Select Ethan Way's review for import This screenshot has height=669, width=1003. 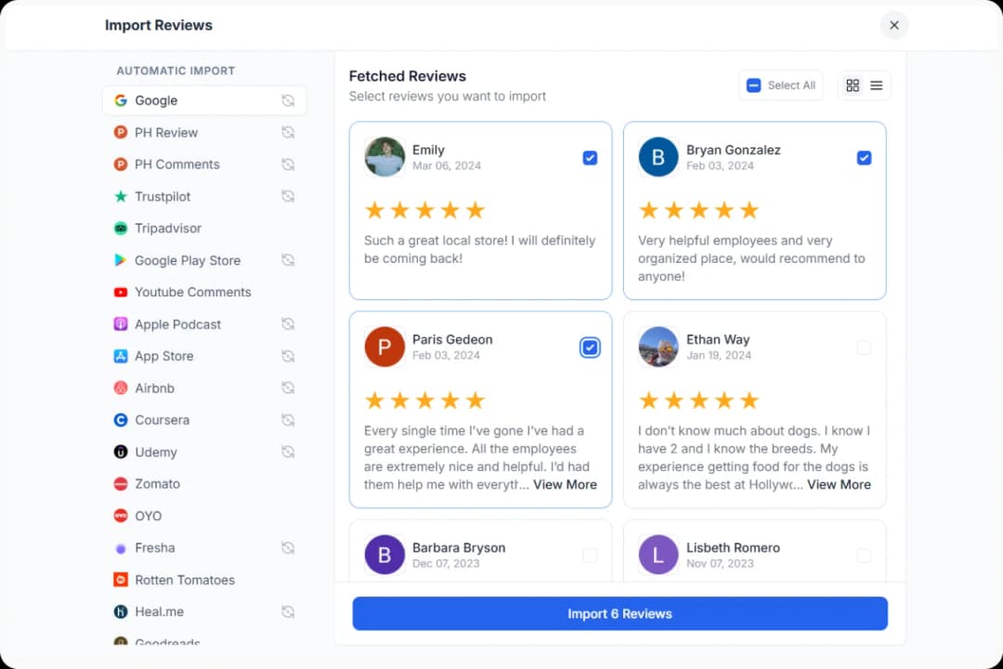tap(864, 345)
